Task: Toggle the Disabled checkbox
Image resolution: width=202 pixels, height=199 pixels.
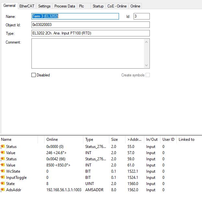Action: (33, 75)
